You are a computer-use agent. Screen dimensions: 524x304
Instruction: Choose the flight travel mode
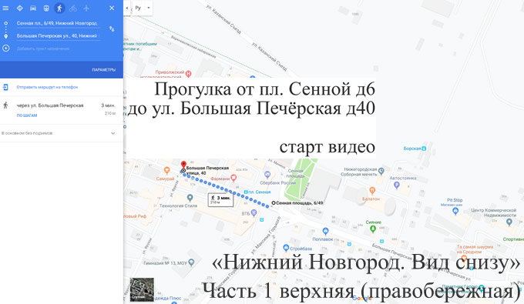pos(86,8)
